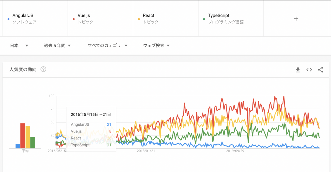Click the red average bar
331x172 pixels.
(x=23, y=136)
